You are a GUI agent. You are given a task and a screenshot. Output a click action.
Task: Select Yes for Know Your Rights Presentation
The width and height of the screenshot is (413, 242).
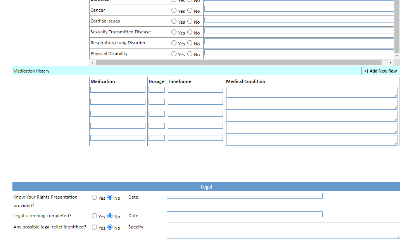point(95,197)
